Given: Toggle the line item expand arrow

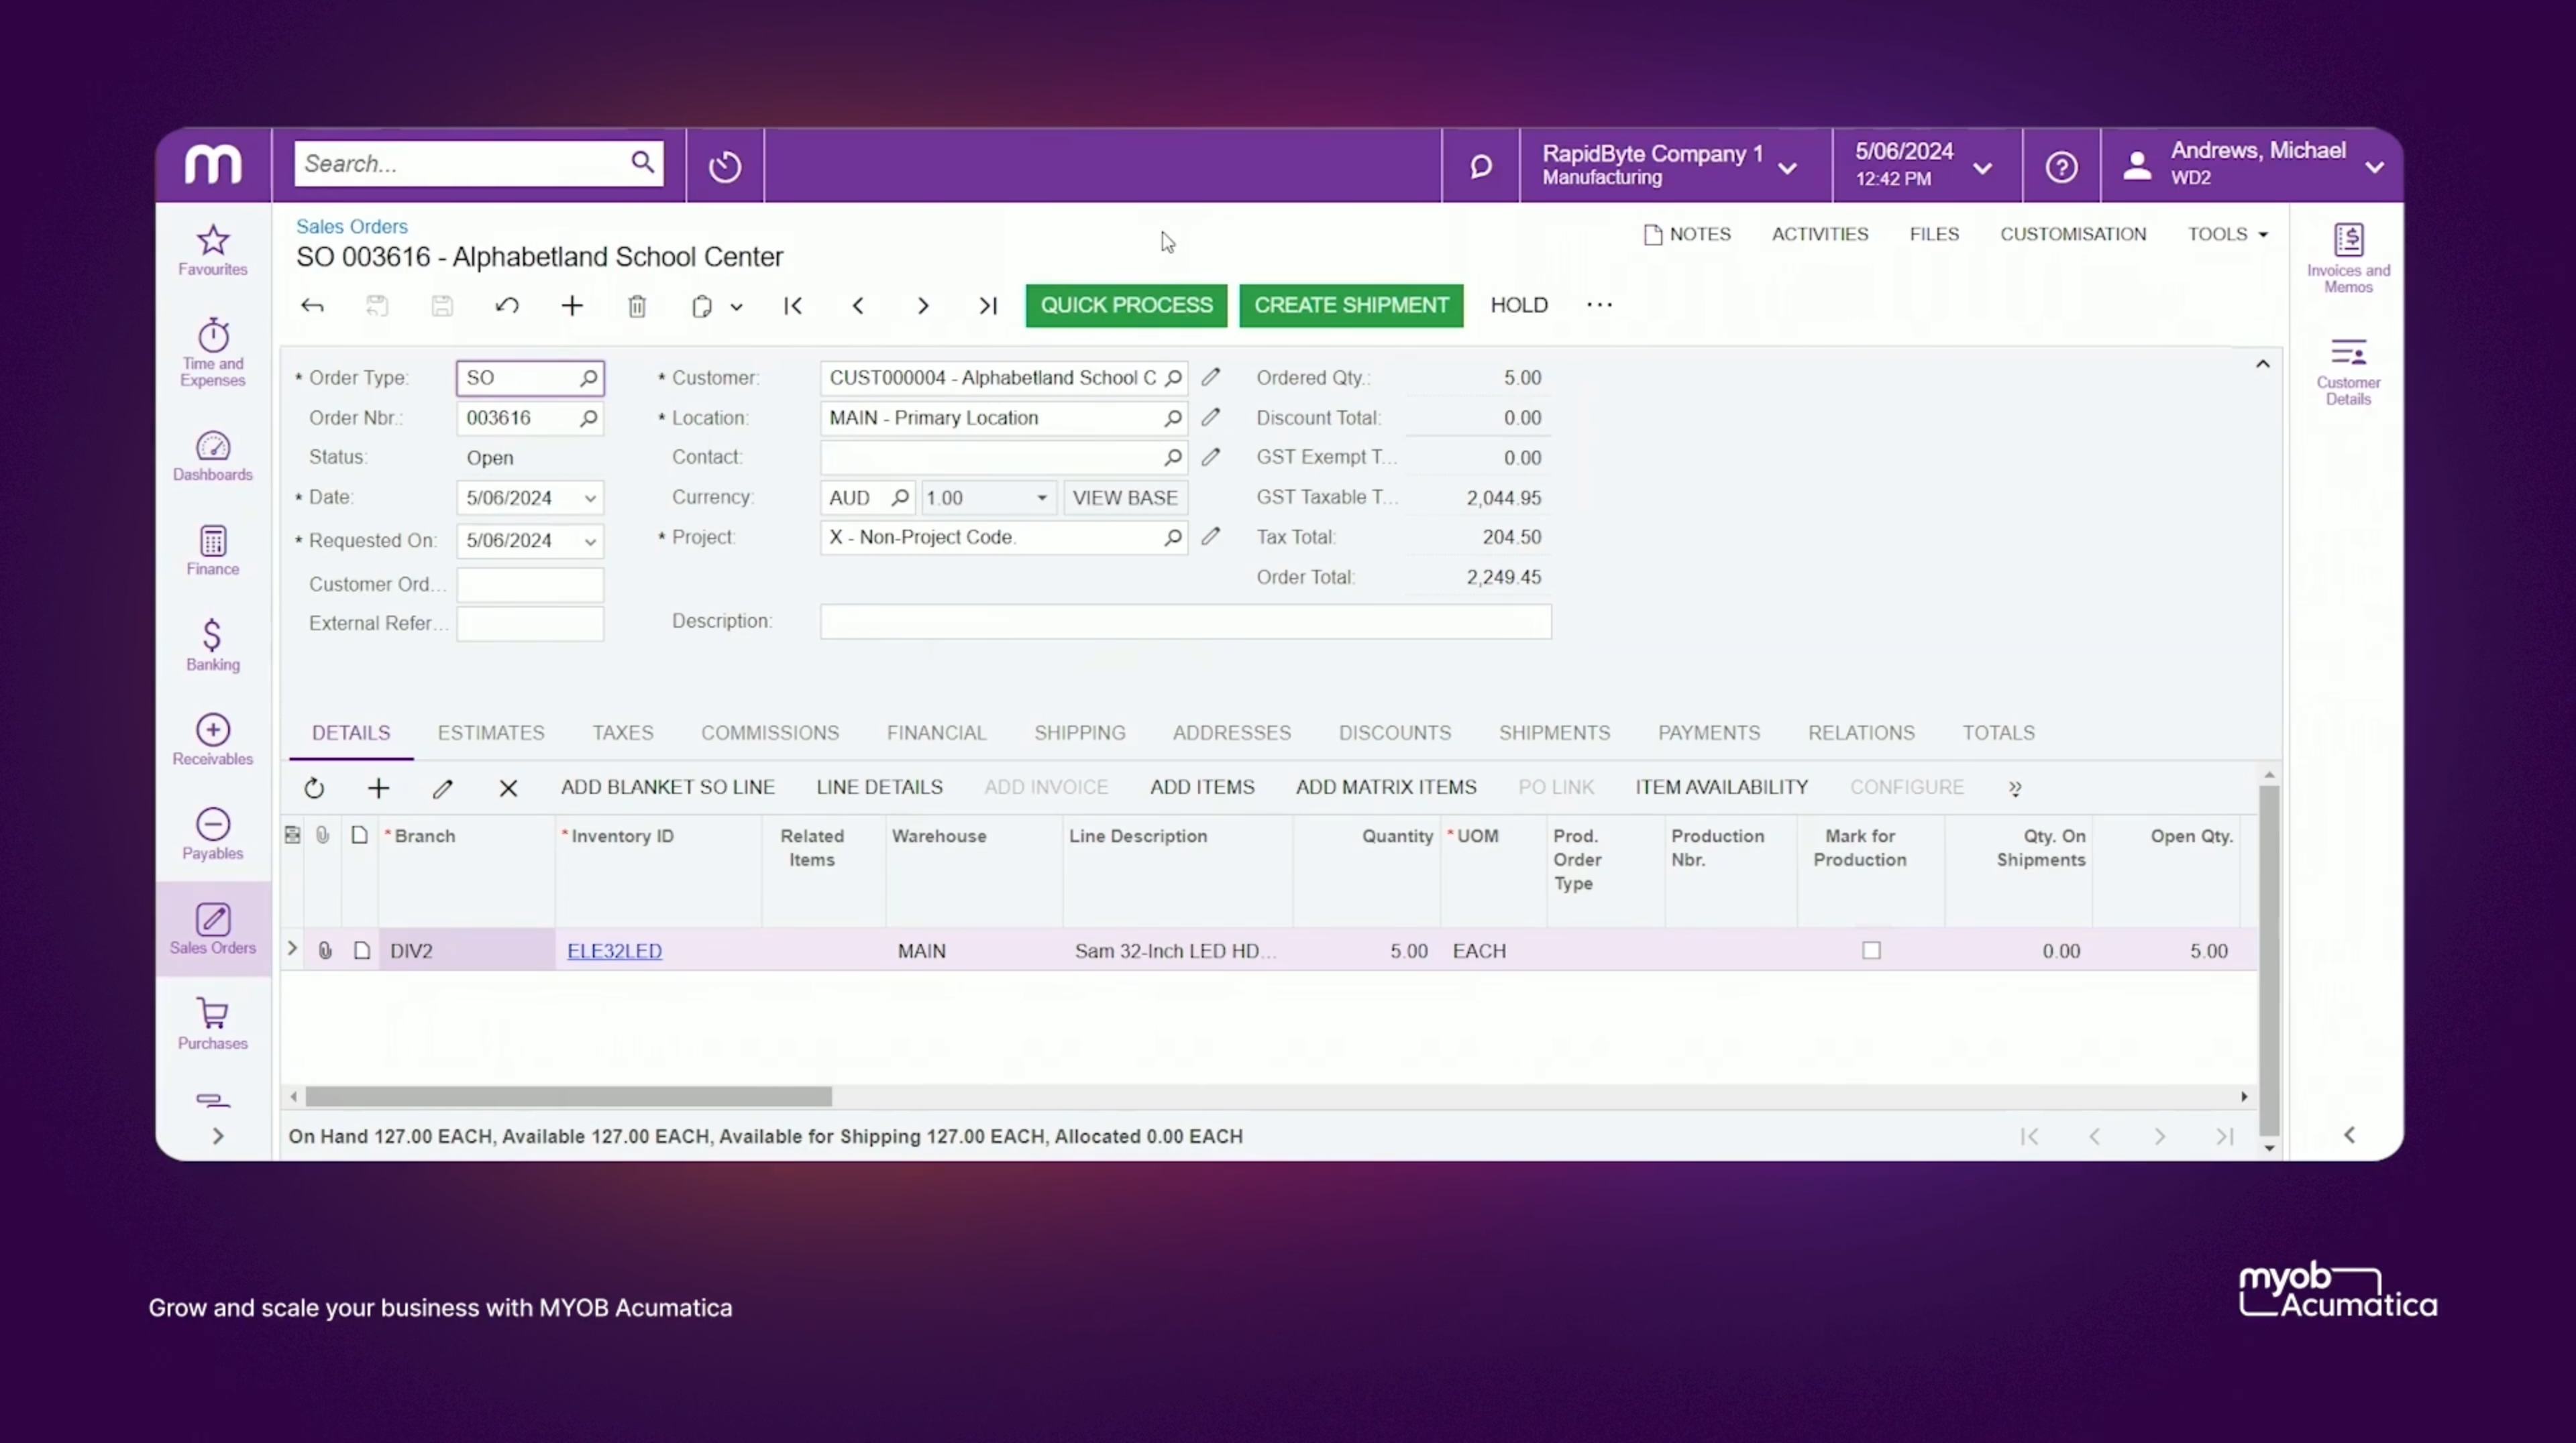Looking at the screenshot, I should (x=292, y=949).
